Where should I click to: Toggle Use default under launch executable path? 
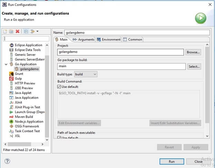(59, 138)
